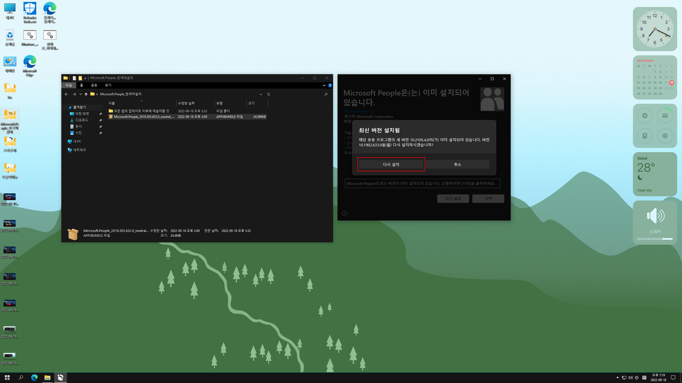
Task: Click the lower 다시 설치 button beside 시작
Action: click(453, 198)
